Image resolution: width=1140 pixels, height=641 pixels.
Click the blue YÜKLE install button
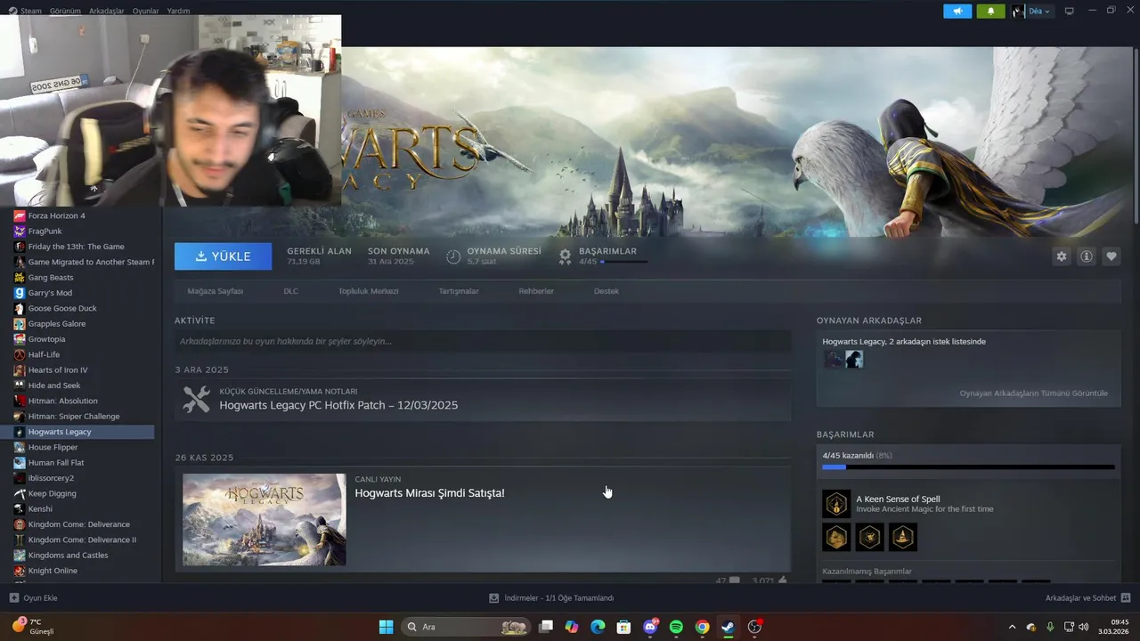point(223,256)
